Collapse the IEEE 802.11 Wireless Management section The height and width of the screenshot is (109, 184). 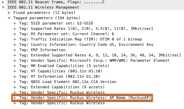click(x=3, y=7)
